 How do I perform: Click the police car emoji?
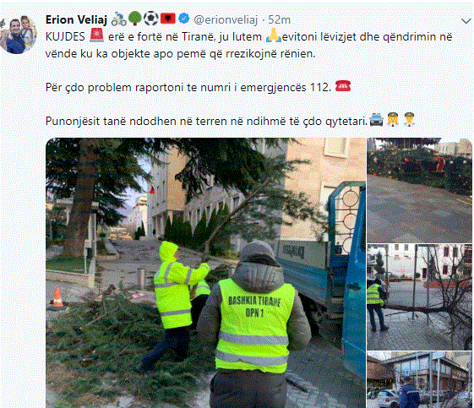point(376,120)
